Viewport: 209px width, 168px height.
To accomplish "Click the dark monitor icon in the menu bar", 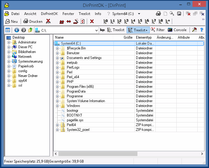I will (179, 13).
